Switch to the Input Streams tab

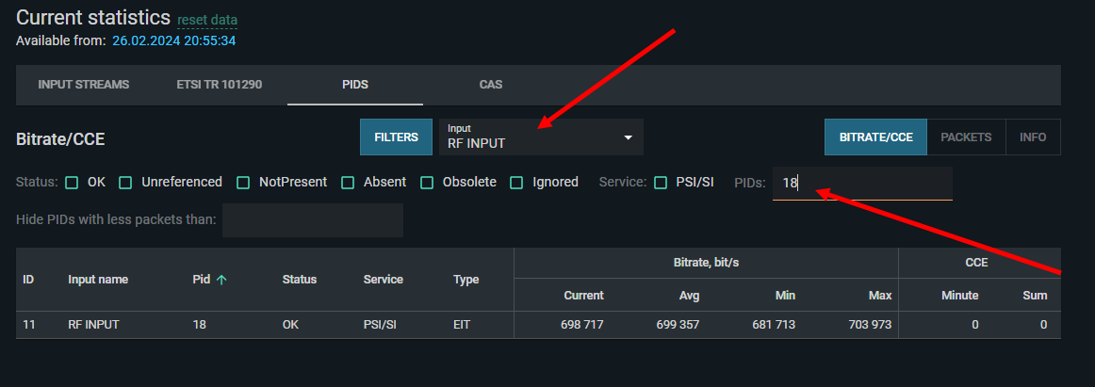coord(84,85)
